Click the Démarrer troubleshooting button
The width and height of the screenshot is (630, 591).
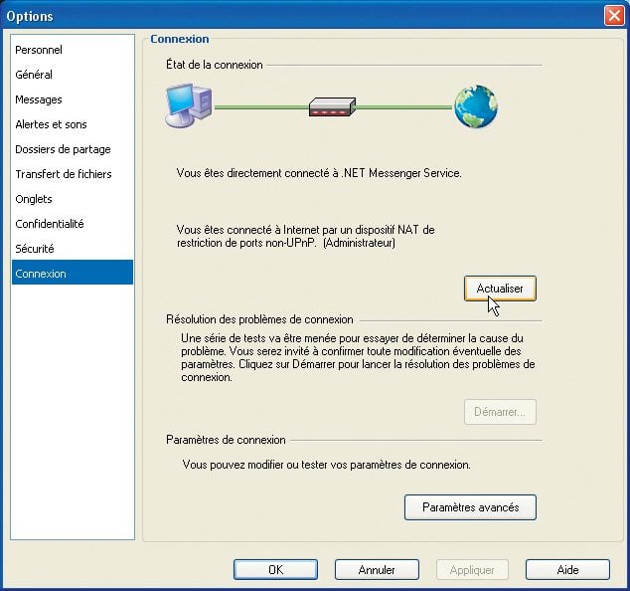[500, 412]
